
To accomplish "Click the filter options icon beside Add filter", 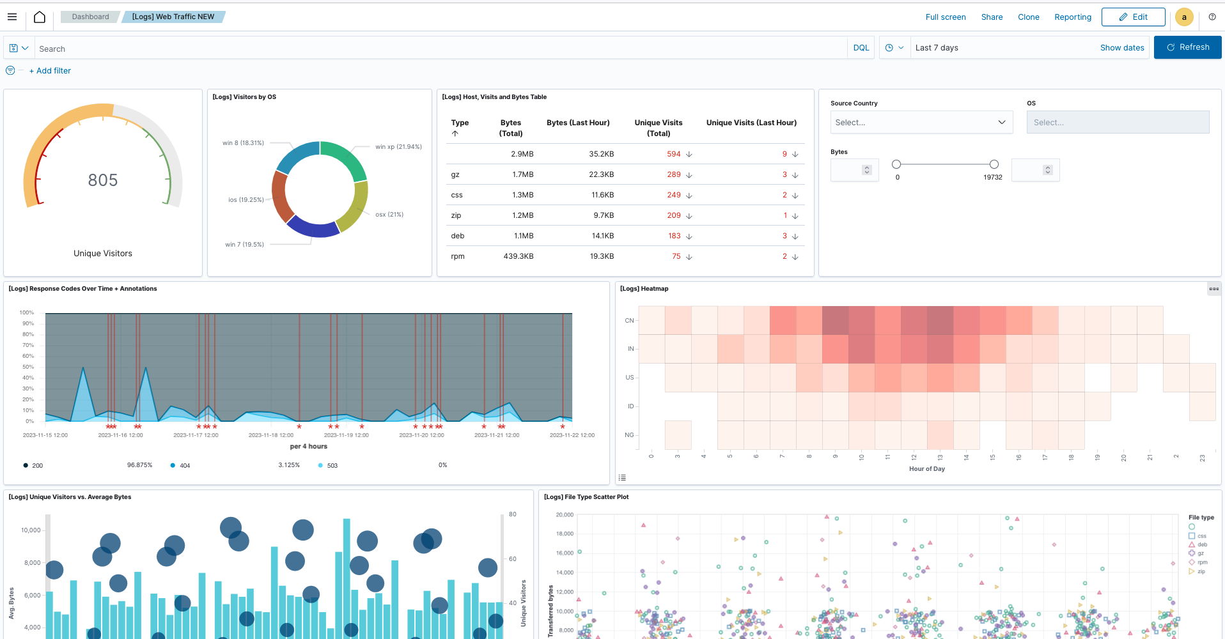I will tap(10, 71).
